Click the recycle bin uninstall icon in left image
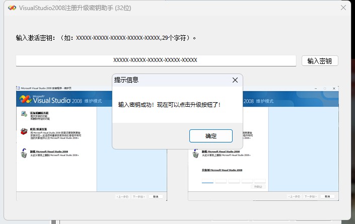The width and height of the screenshot is (355, 224). pyautogui.click(x=24, y=153)
